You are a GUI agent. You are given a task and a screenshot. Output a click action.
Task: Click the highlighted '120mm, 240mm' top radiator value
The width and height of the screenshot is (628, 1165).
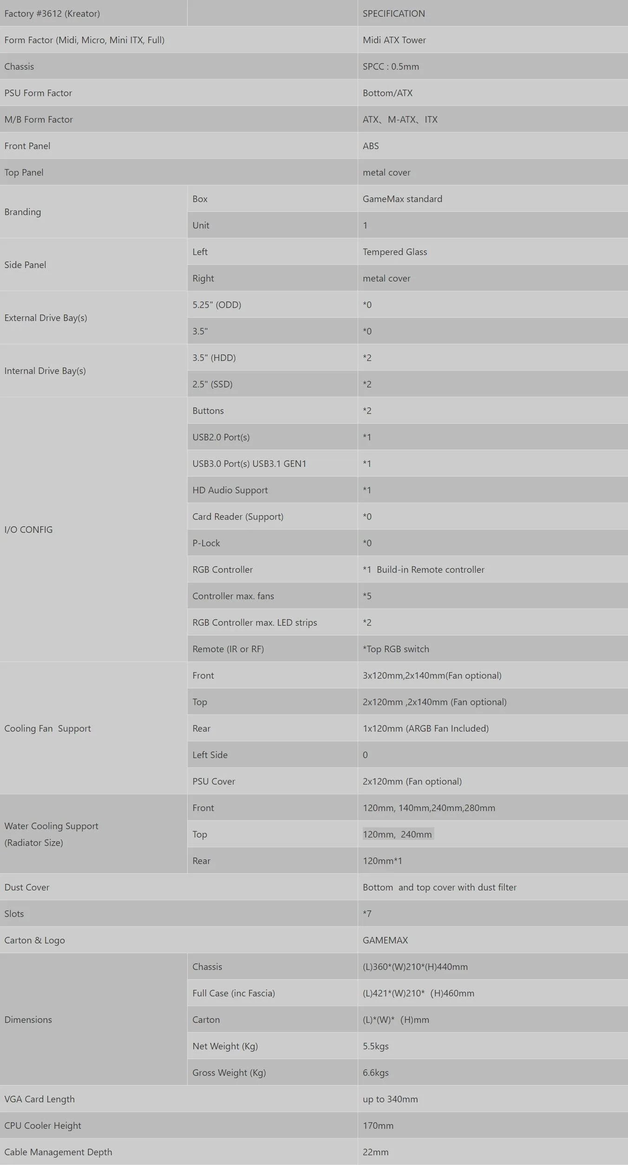[x=398, y=834]
